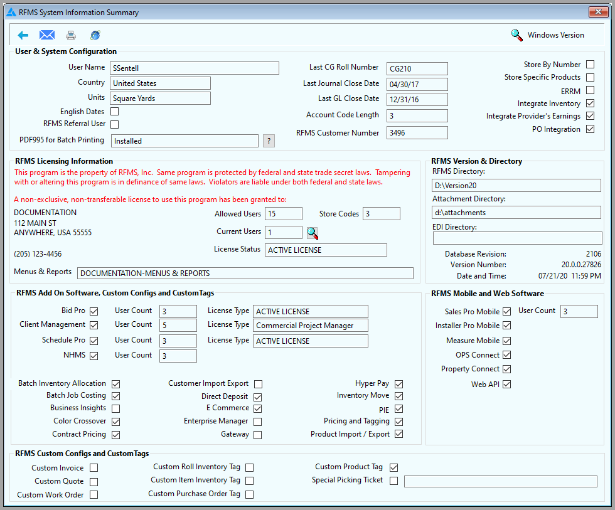Uncheck Integrate Inventory checkbox

[591, 103]
